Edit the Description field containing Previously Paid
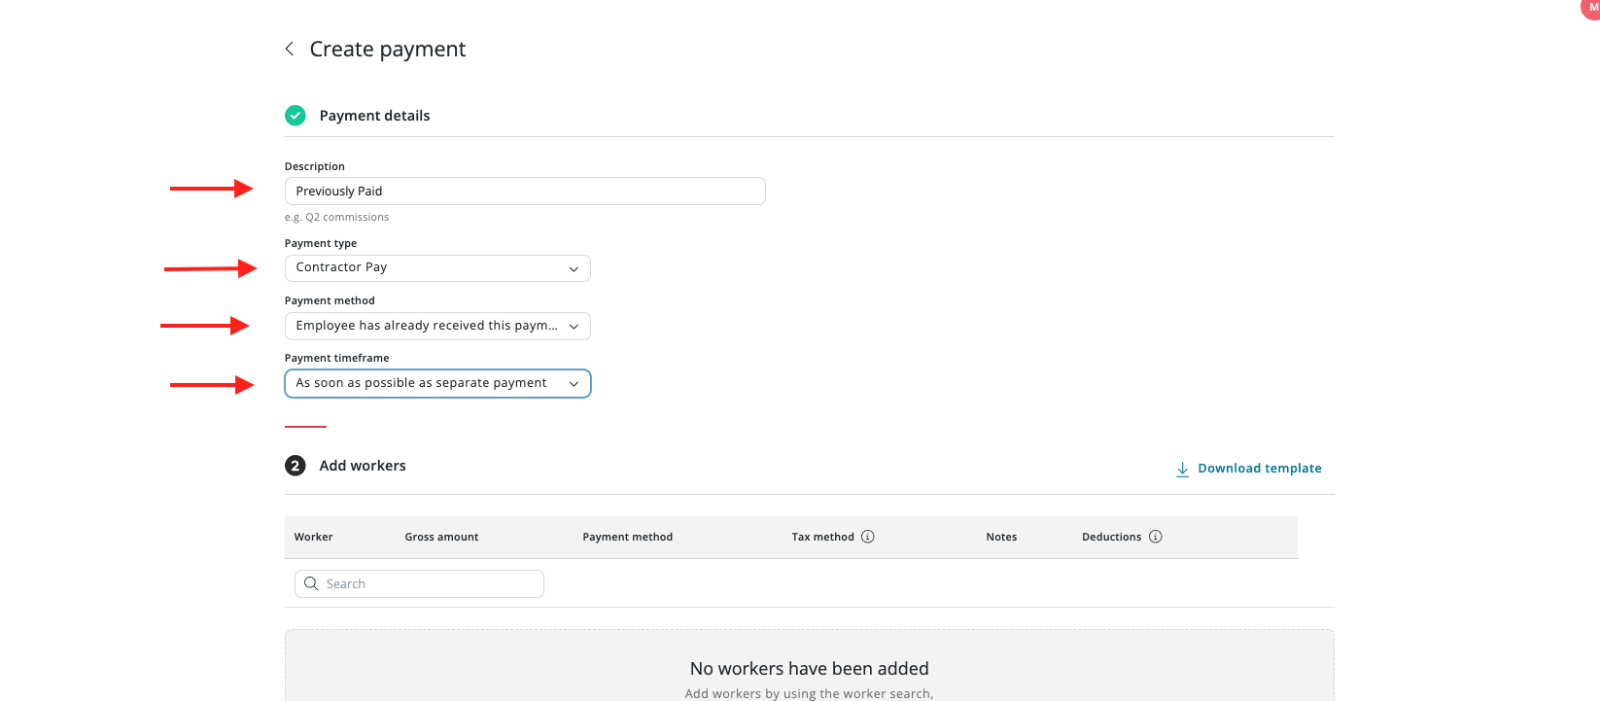 [x=525, y=192]
